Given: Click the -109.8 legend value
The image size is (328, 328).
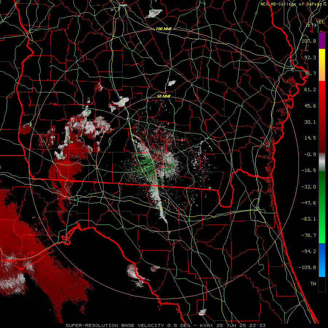Looking at the screenshot, I should click(x=307, y=268).
